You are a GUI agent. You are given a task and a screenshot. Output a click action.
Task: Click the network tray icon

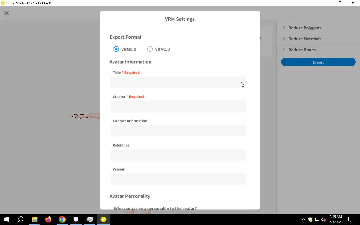317,219
